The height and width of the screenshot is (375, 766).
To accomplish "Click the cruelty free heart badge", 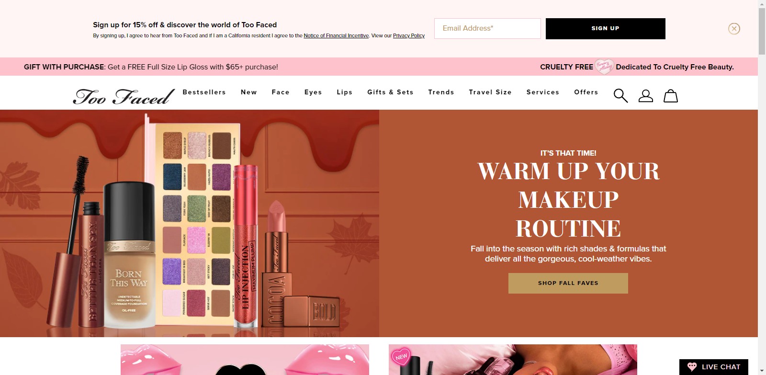I will (604, 67).
